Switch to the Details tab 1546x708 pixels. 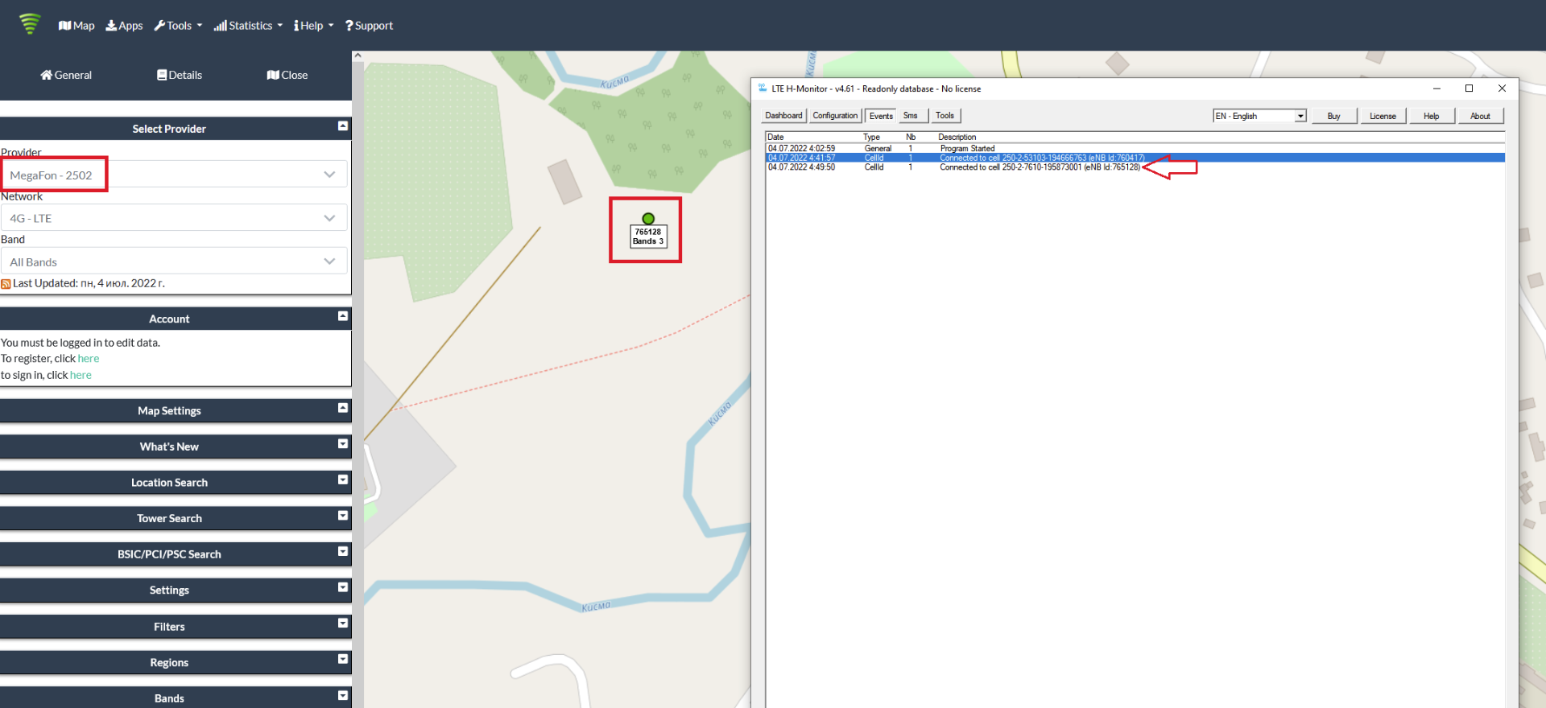click(180, 75)
